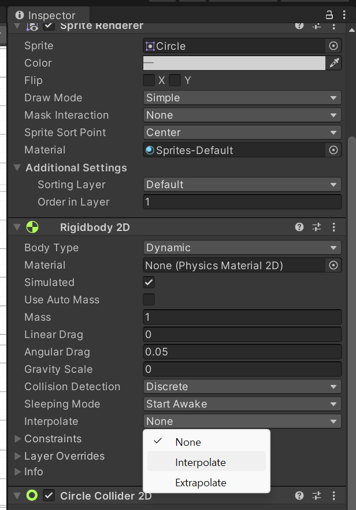Select None in Interpolate menu

pyautogui.click(x=206, y=442)
